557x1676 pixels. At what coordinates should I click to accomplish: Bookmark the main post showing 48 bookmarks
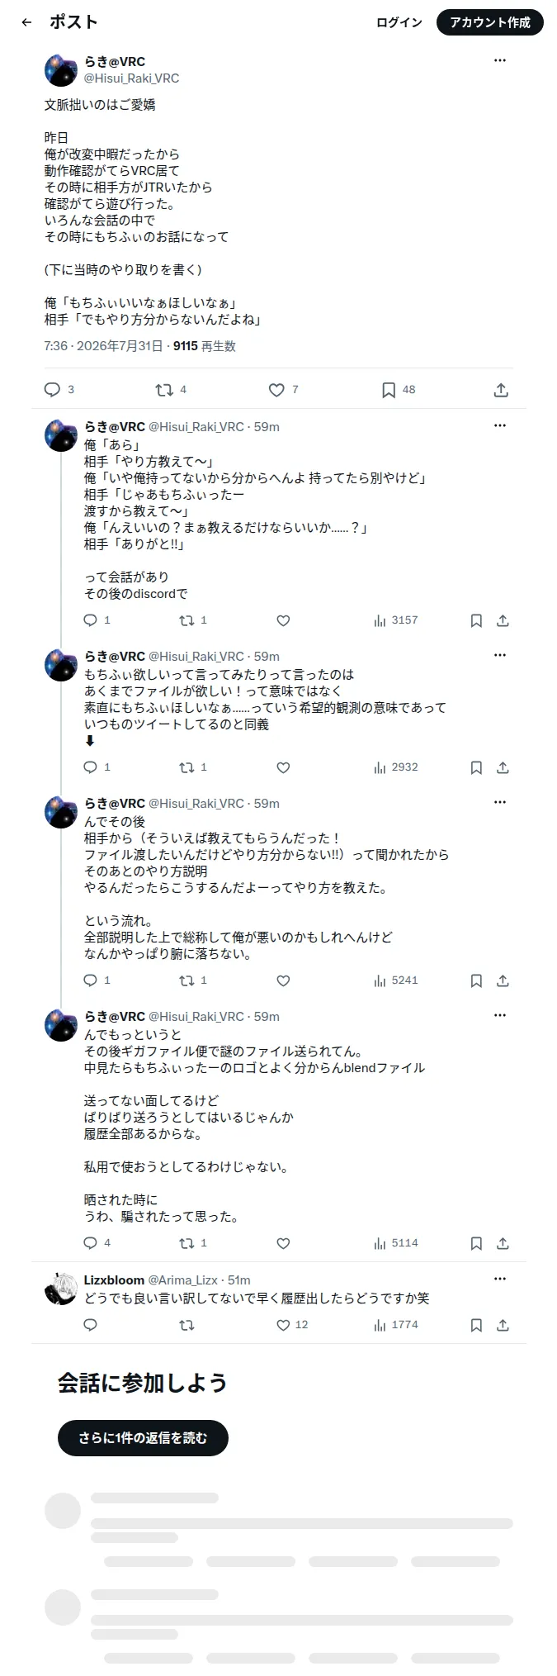(x=389, y=390)
